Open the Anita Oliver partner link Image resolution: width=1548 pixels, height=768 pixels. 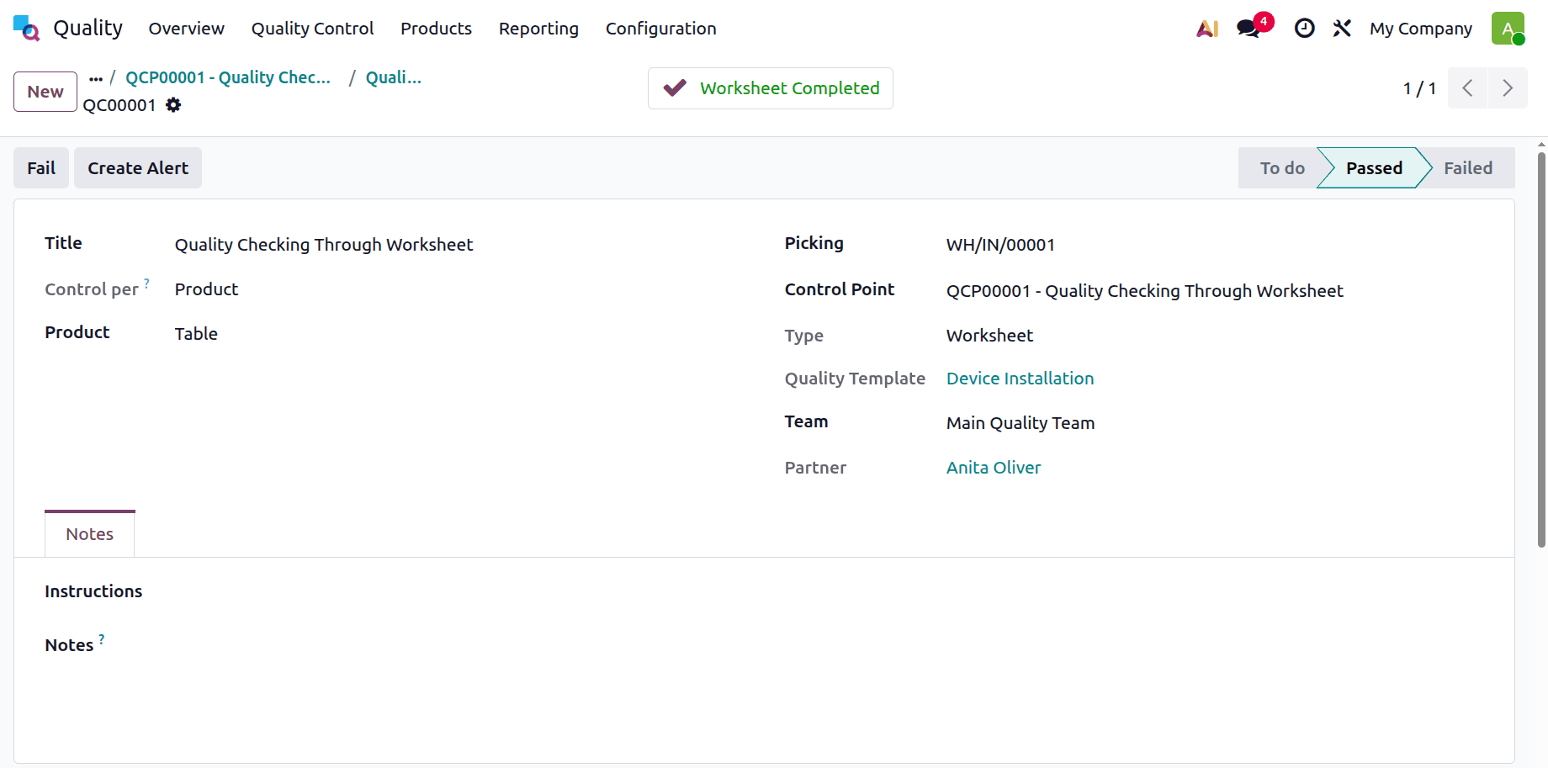tap(994, 468)
